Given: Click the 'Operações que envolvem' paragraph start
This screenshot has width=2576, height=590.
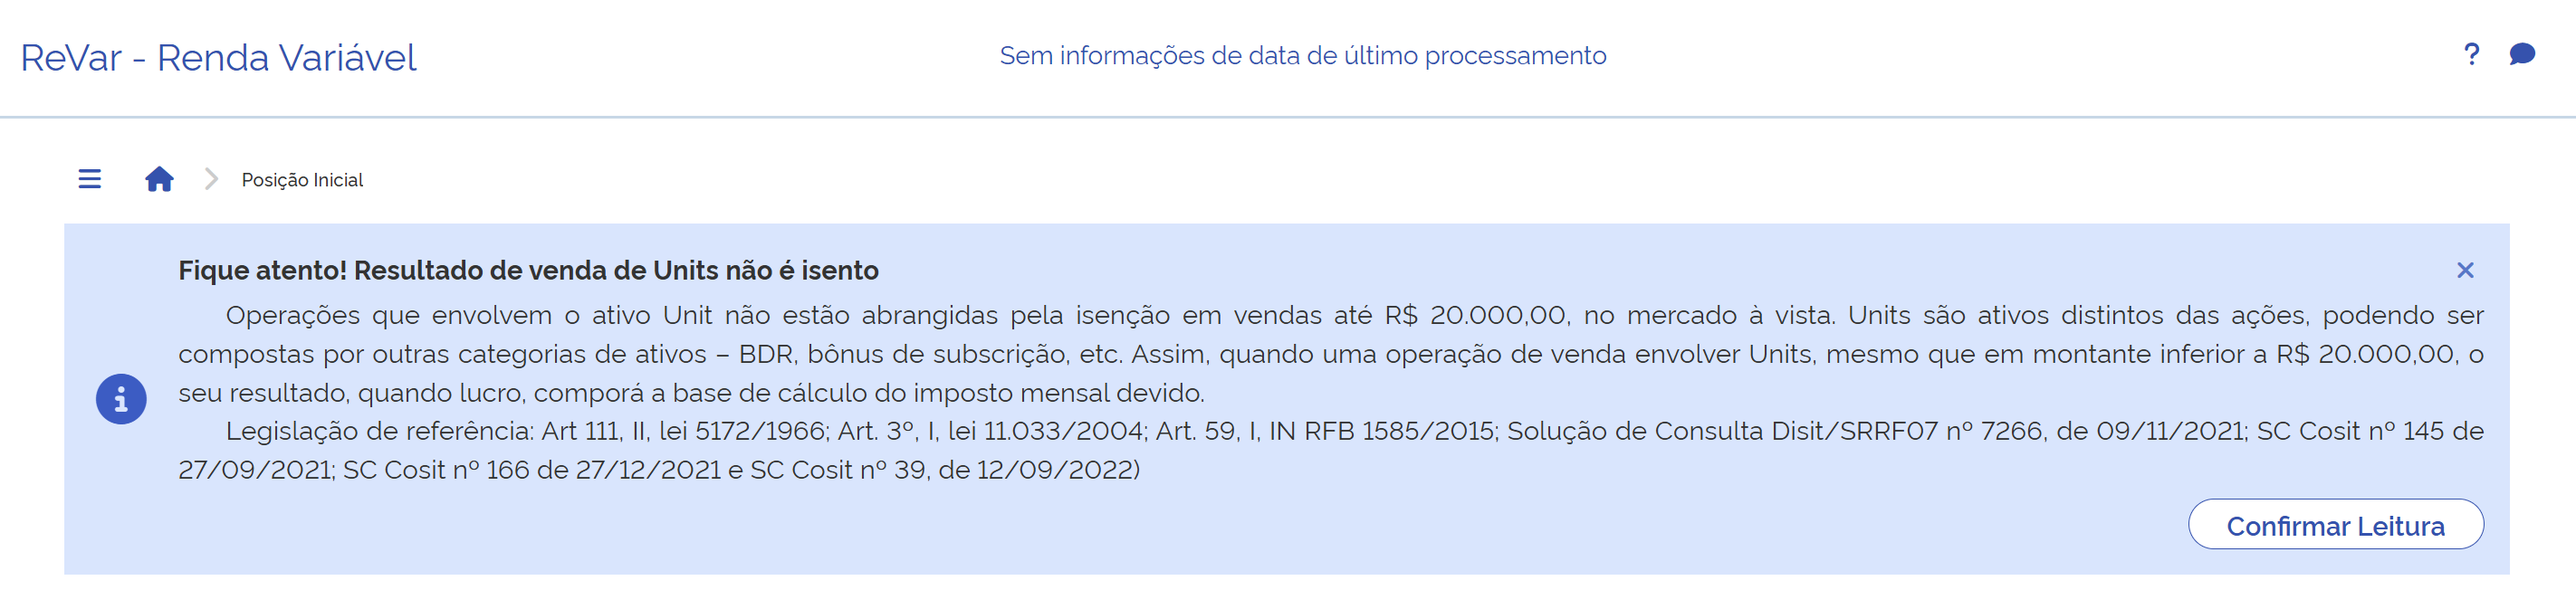Looking at the screenshot, I should coord(388,315).
